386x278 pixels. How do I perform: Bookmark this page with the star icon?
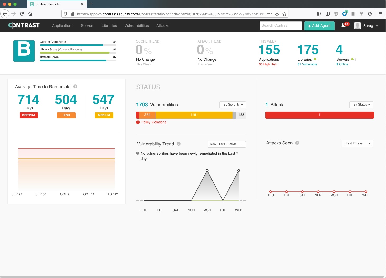[x=284, y=14]
